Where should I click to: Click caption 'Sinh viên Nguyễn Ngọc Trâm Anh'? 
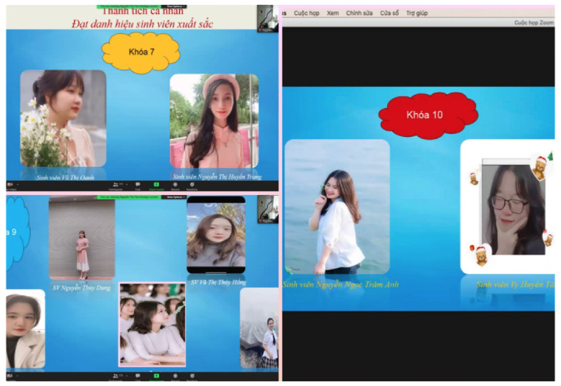[x=340, y=285]
